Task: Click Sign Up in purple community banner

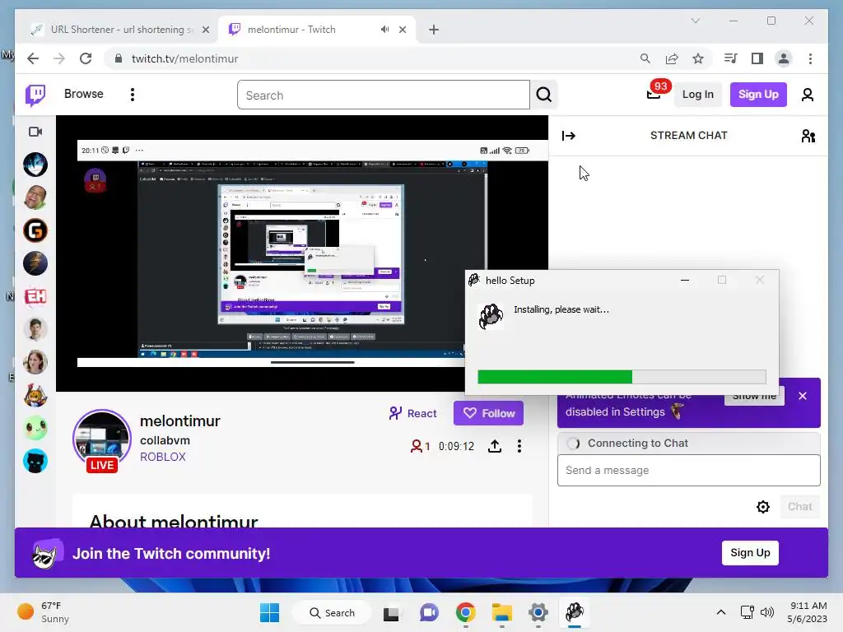Action: 750,553
